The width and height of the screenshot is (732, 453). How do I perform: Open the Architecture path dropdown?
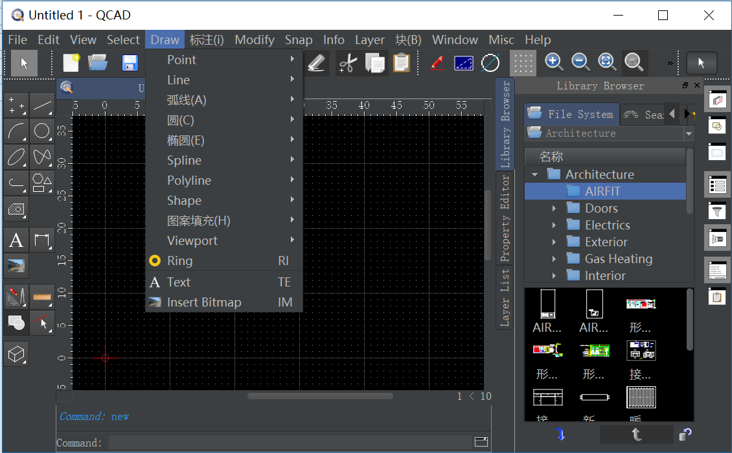click(689, 134)
